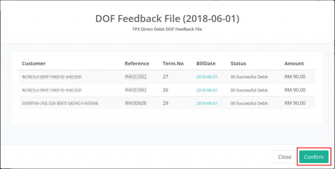Open BillDate link in Term.No 26 row
335x169 pixels.
point(207,90)
